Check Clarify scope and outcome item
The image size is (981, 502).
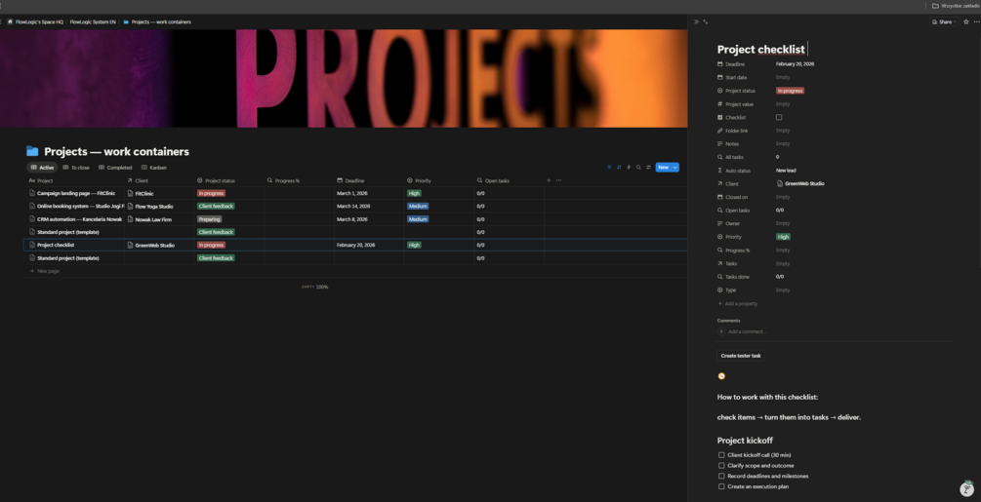pos(721,466)
